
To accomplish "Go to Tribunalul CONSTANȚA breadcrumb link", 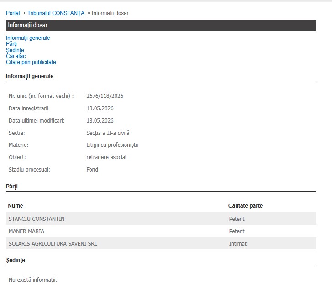I will click(56, 13).
